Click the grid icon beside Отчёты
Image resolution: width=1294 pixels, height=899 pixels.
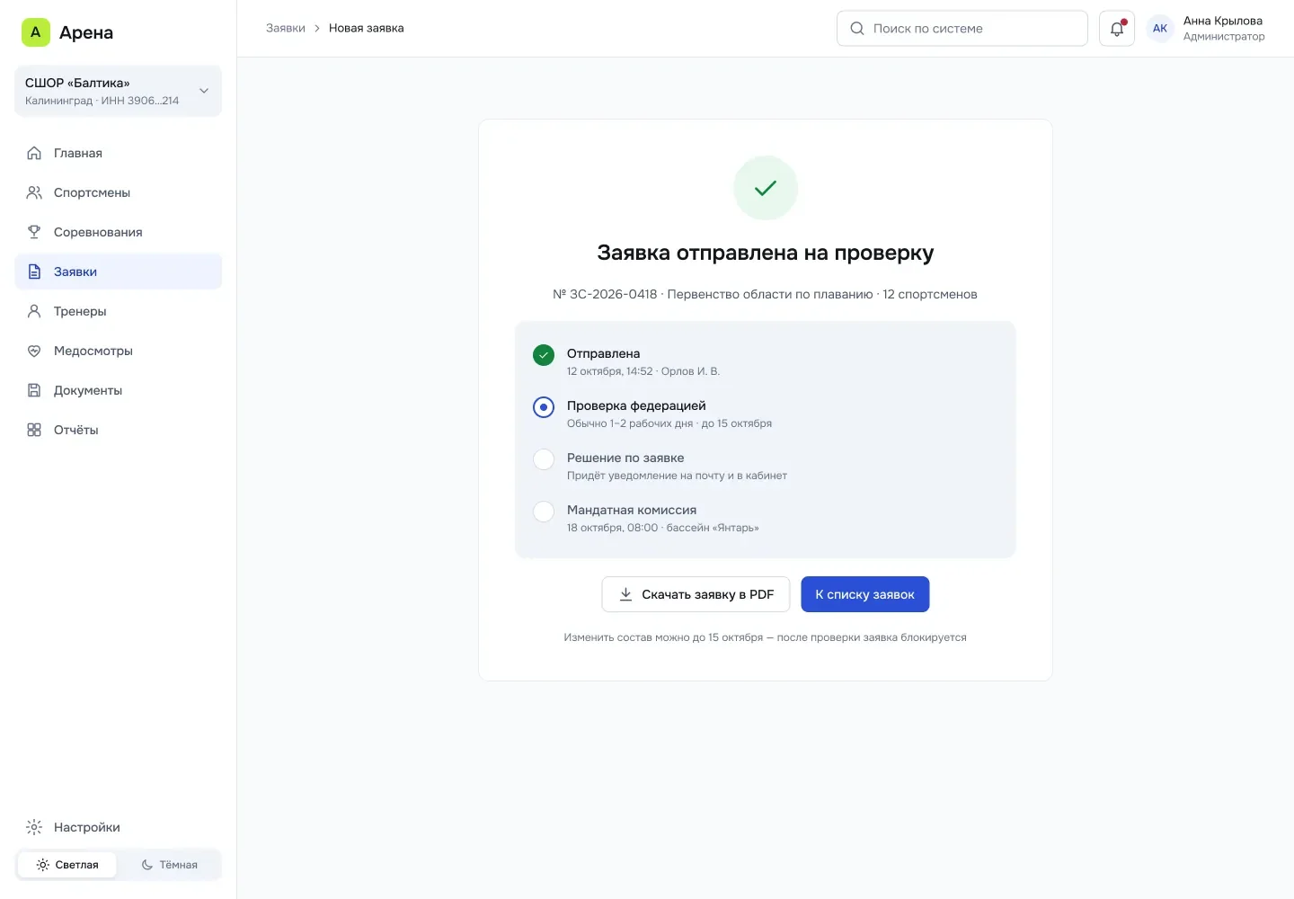pos(34,430)
